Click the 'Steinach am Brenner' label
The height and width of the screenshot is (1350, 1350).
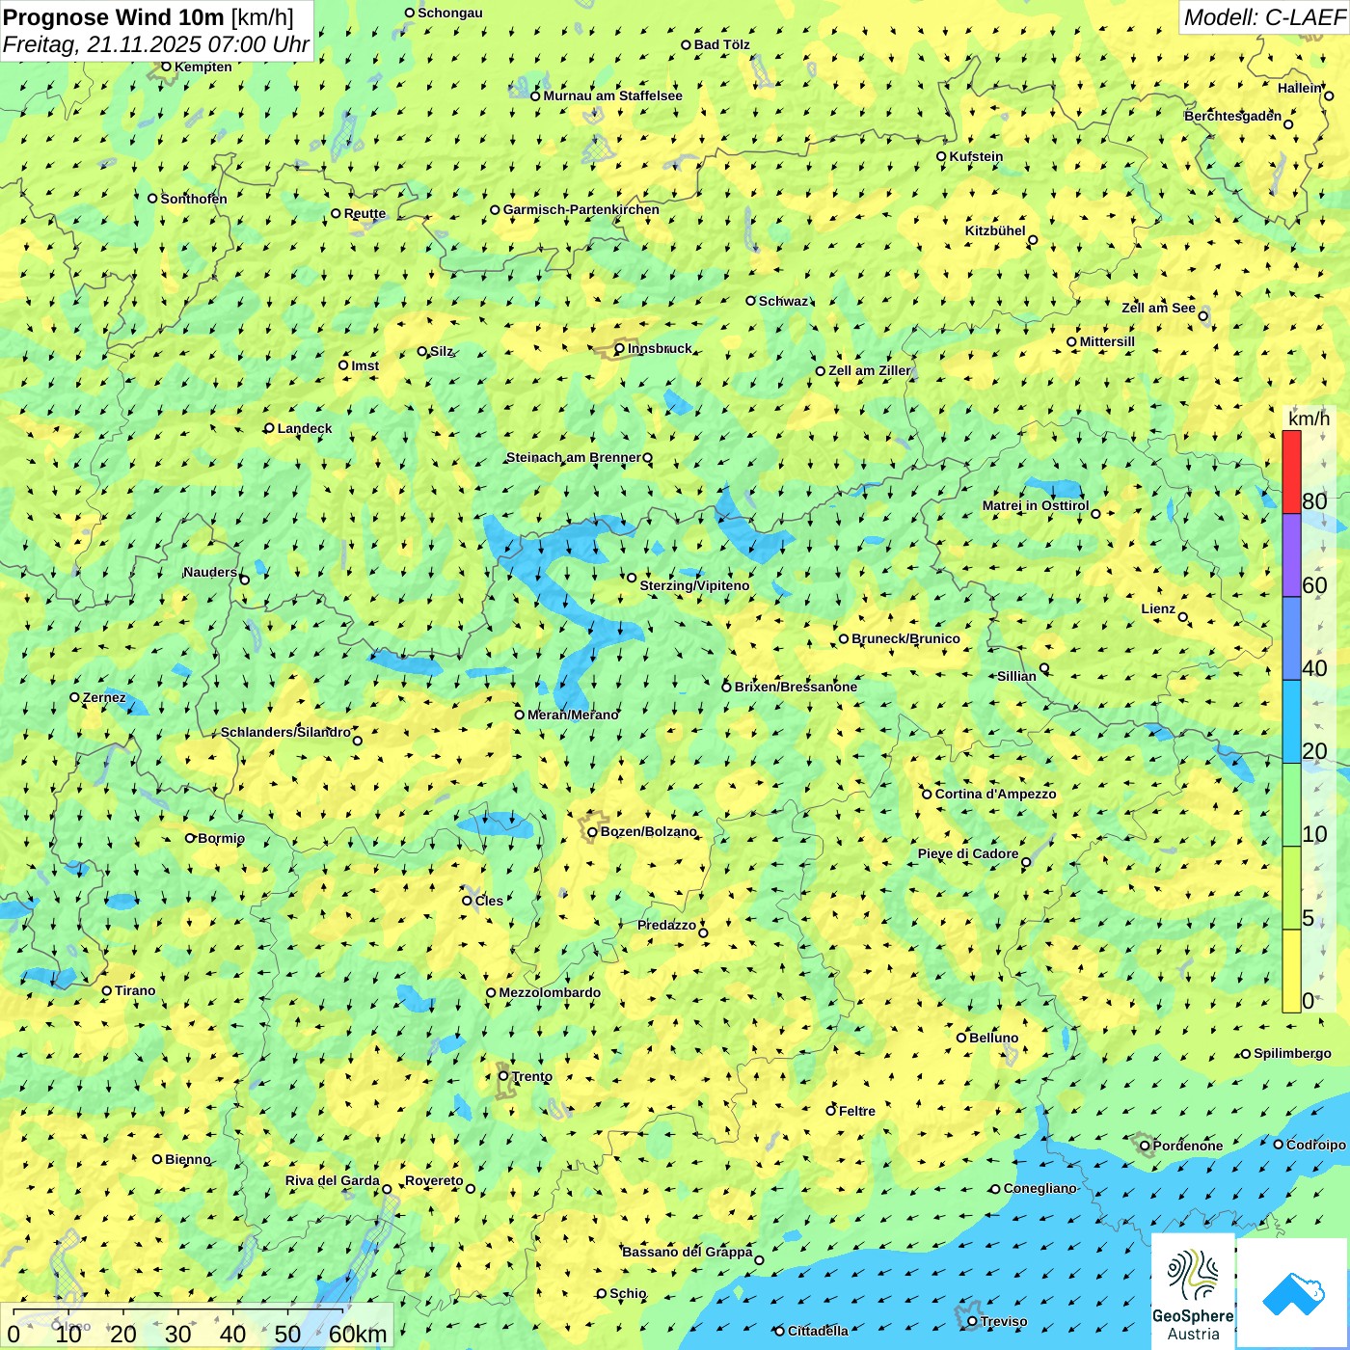click(573, 457)
